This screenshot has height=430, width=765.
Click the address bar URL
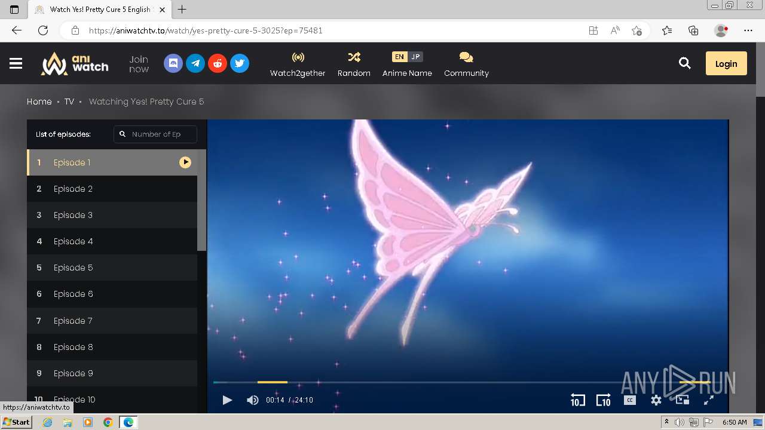coord(206,30)
